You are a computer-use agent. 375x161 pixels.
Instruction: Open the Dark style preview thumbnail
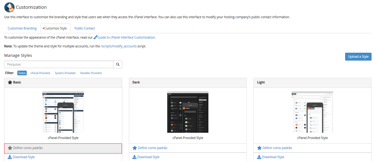pyautogui.click(x=188, y=112)
